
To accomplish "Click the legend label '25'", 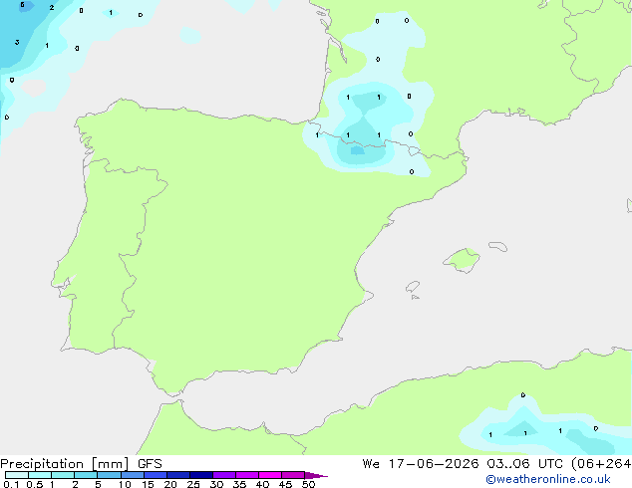I will pos(193,484).
